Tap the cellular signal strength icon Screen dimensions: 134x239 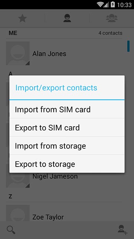[106, 5]
